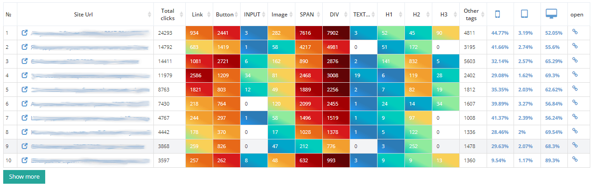Viewport: 593px width, 186px height.
Task: Click the tablet device column icon
Action: pyautogui.click(x=525, y=14)
